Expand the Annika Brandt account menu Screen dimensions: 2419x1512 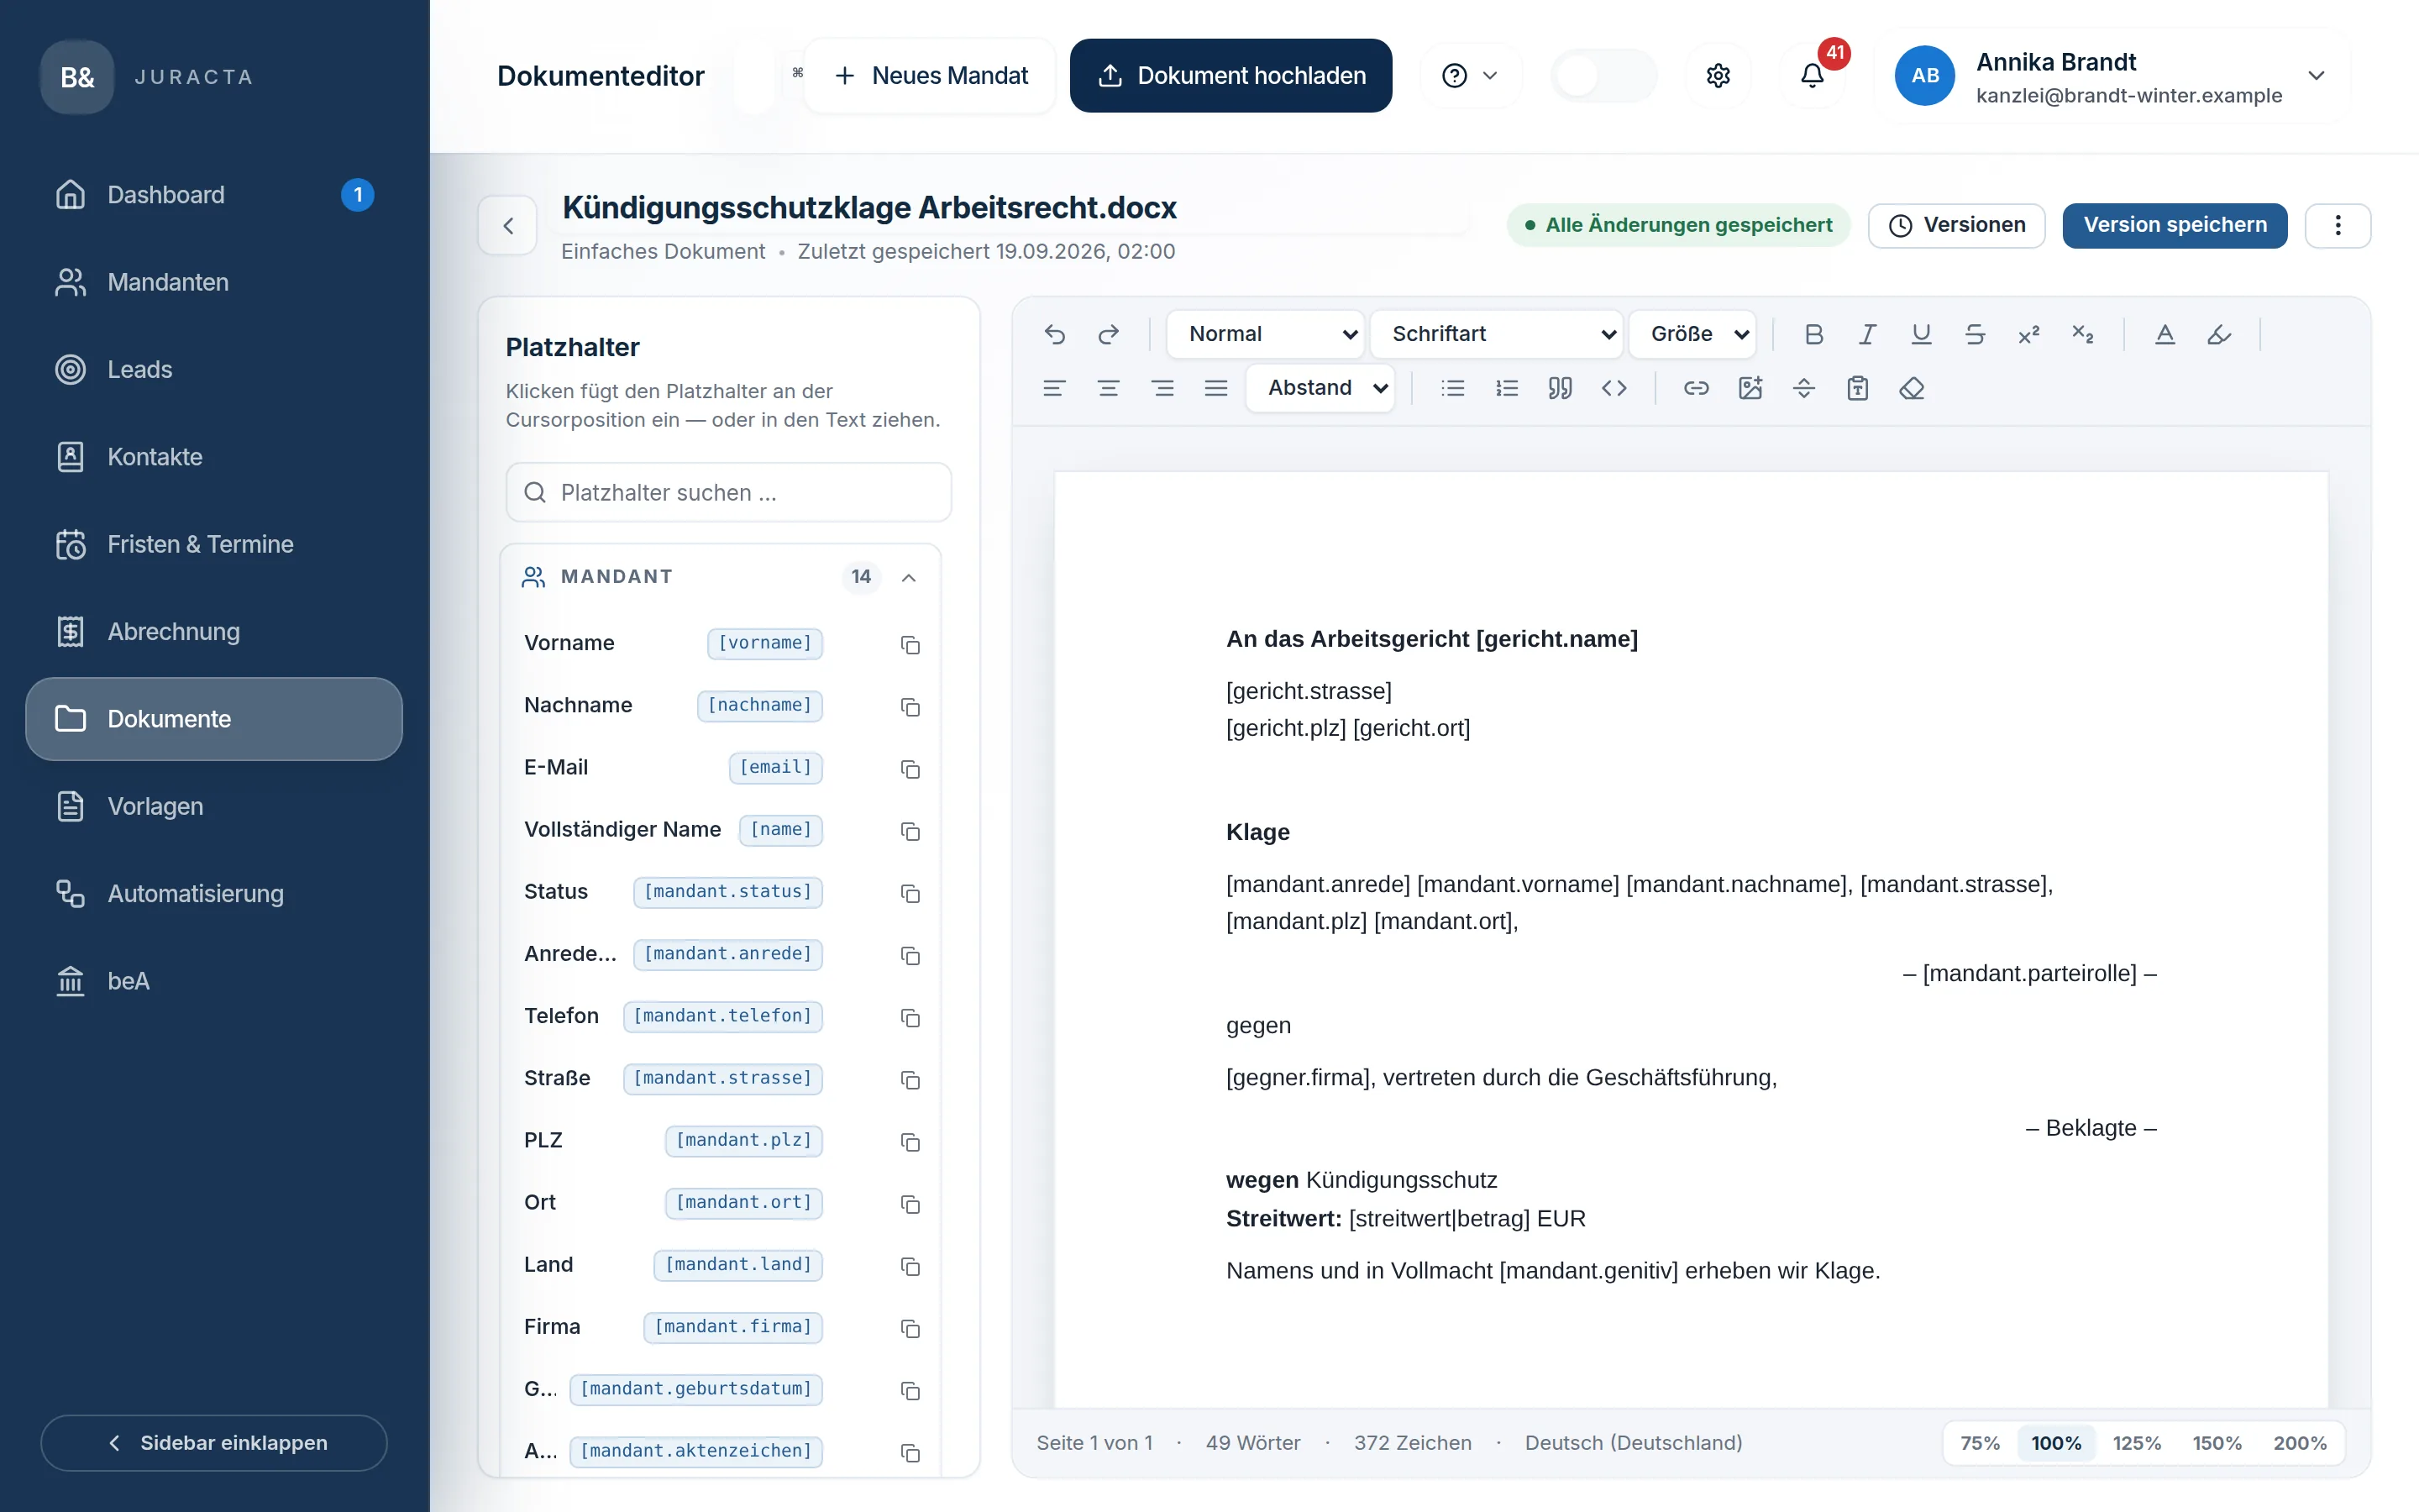pos(2111,76)
